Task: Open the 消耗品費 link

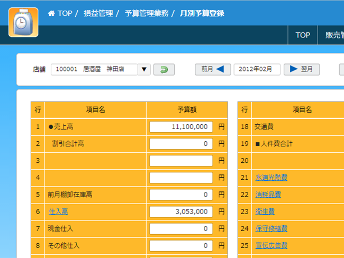Action: 268,195
